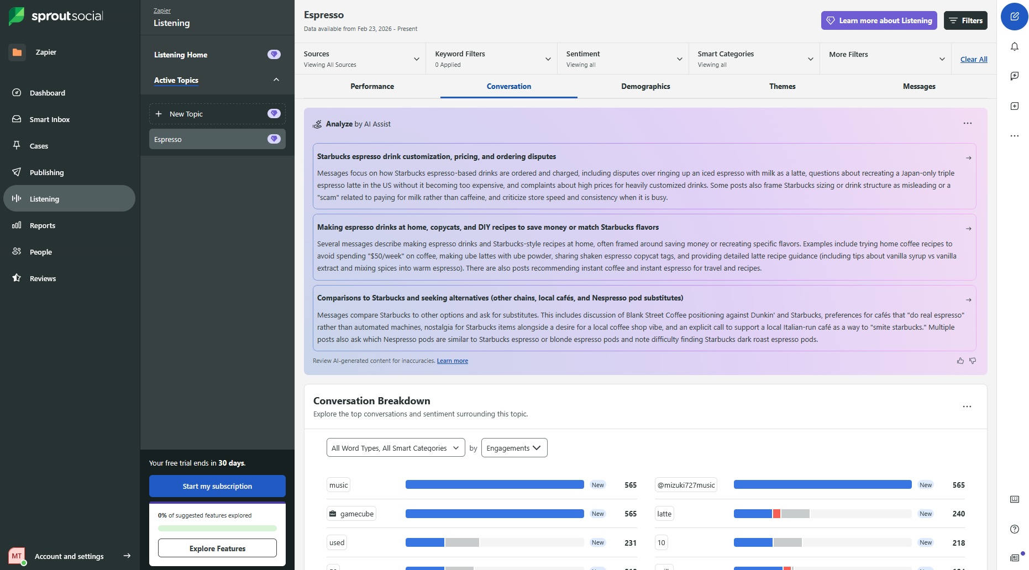Screen dimensions: 1029x570
Task: Click premium gem badge next to Listening Home
Action: [x=274, y=54]
